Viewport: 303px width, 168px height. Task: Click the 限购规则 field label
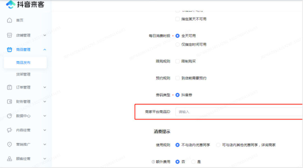163,61
